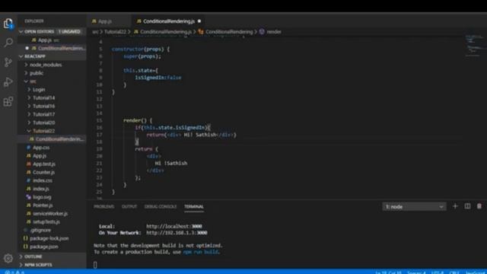Open http://localhost:3000 link in terminal
Screen dimensions: 487x274
[174, 227]
